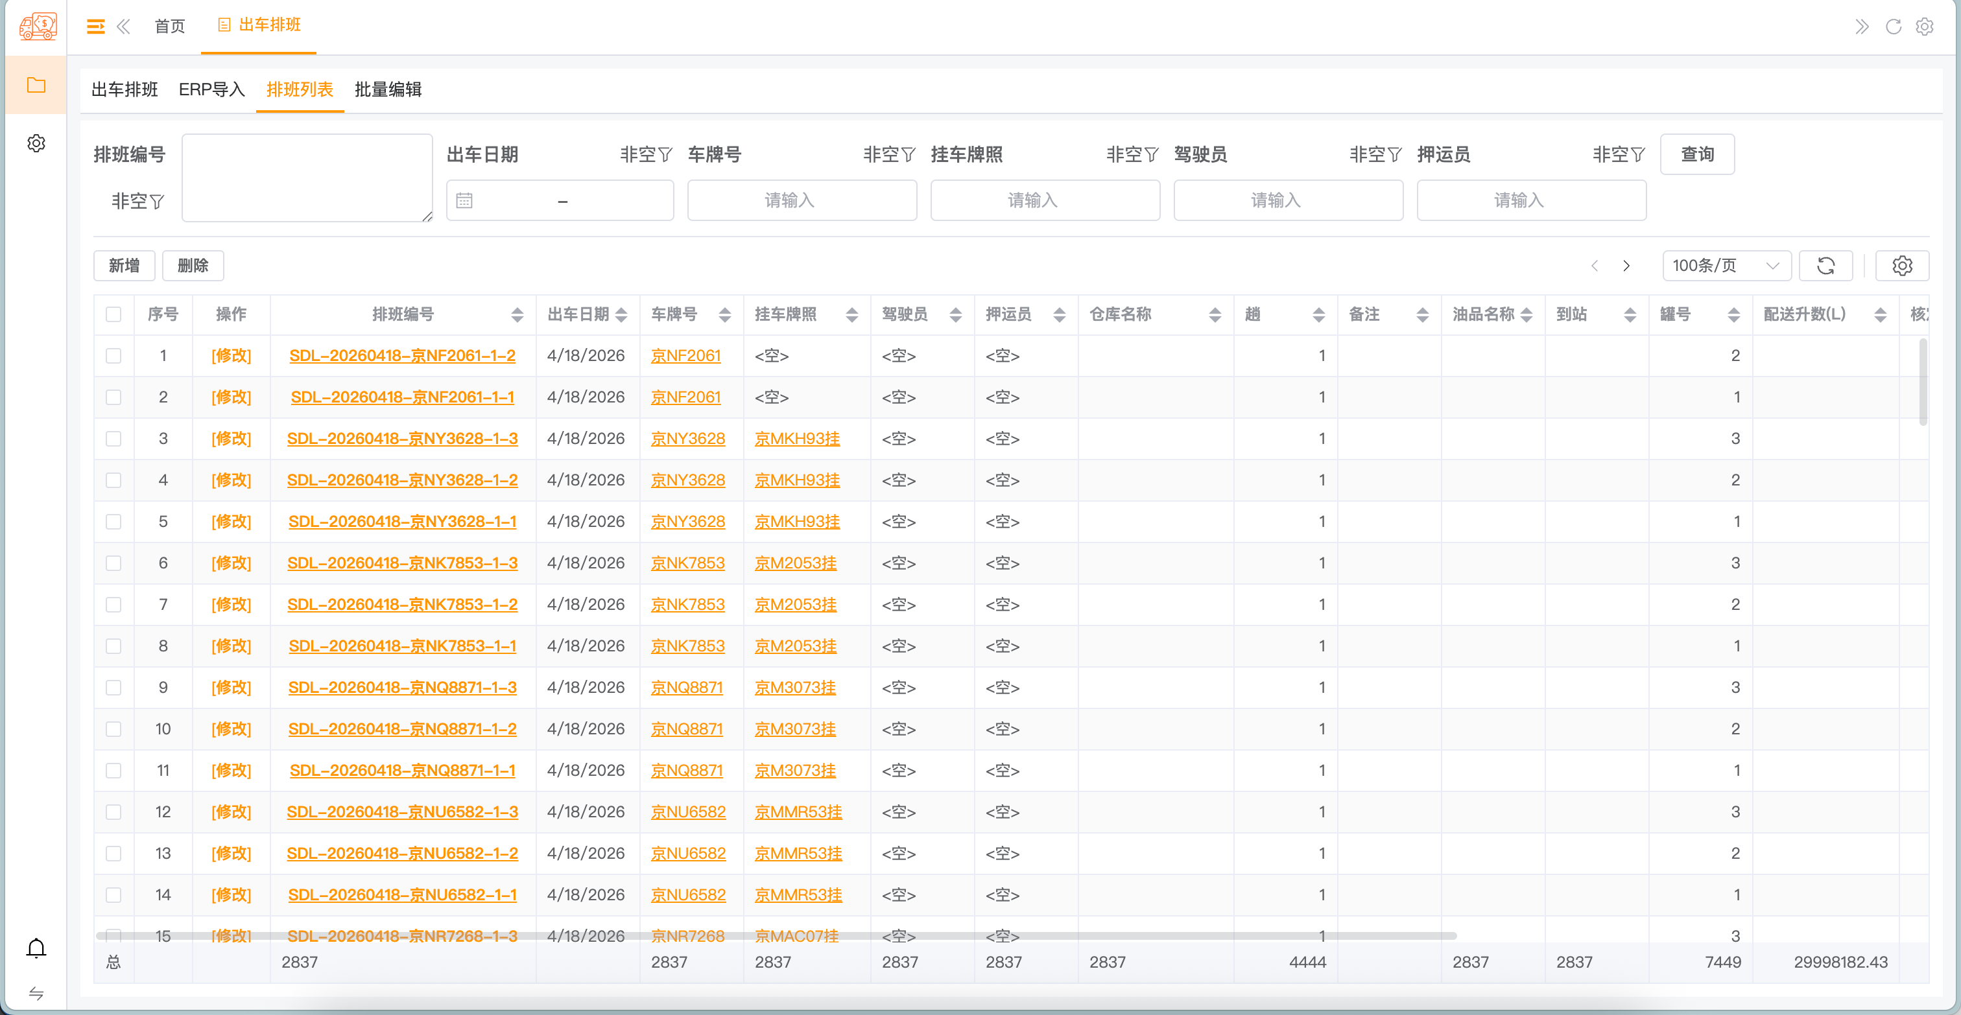Open the 100条/页 page size dropdown
1961x1015 pixels.
click(1726, 266)
